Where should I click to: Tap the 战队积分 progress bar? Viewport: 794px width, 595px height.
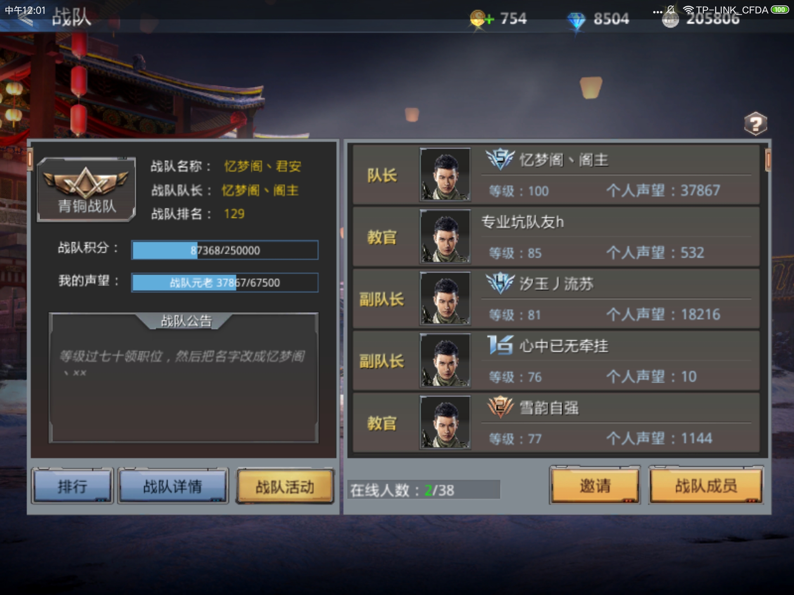pos(225,250)
